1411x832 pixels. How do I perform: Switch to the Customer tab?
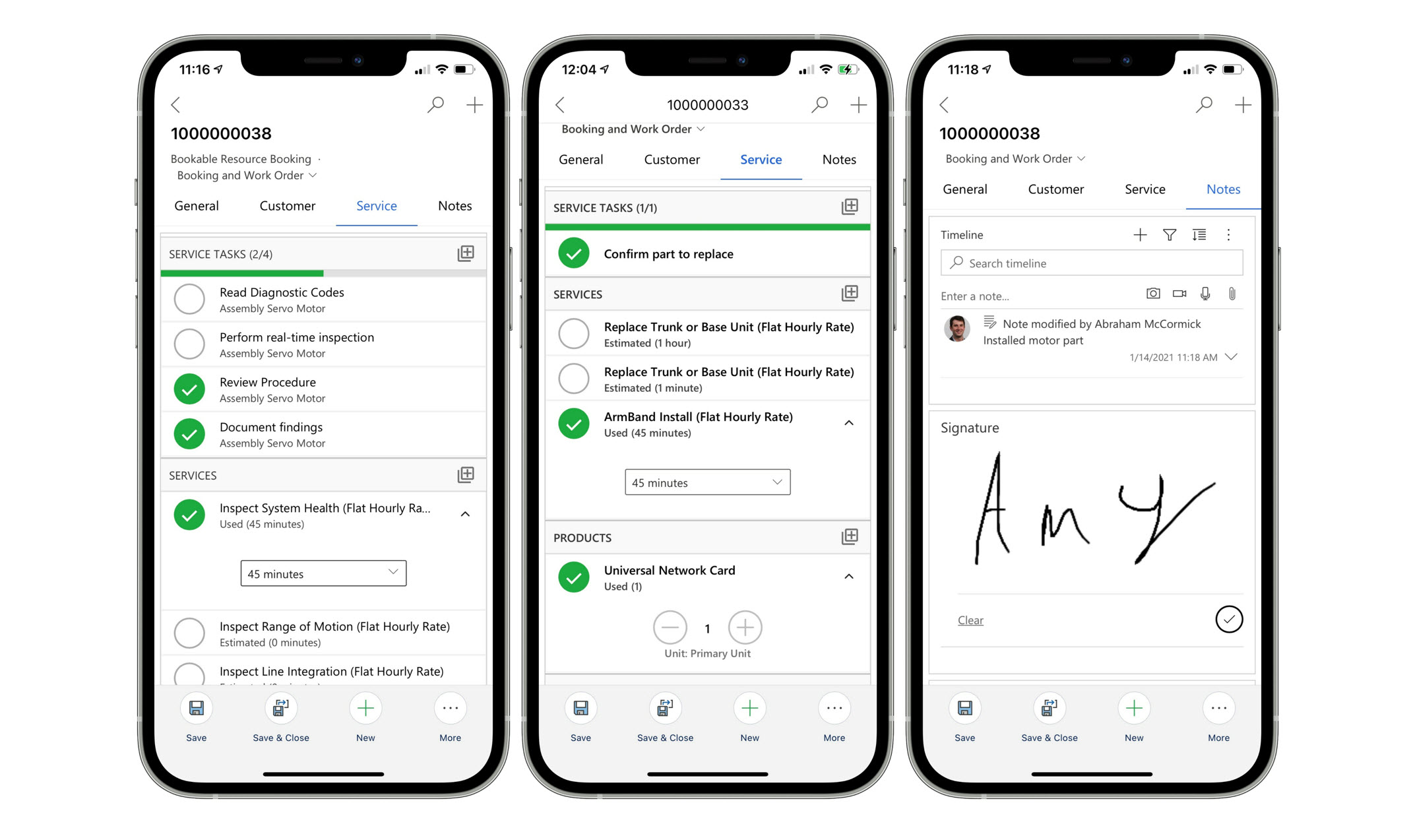point(285,205)
